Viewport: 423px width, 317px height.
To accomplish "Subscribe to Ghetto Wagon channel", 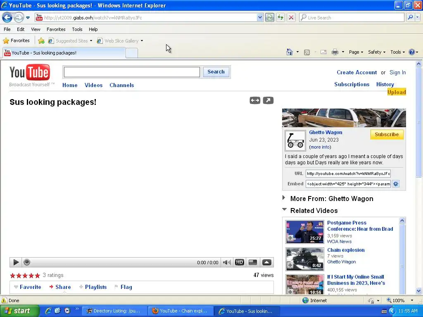I will tap(387, 135).
